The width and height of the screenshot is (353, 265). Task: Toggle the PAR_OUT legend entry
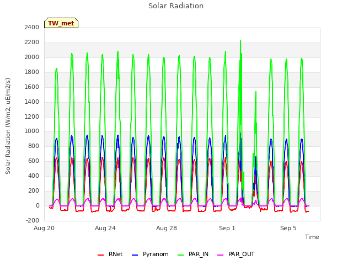coord(236,254)
